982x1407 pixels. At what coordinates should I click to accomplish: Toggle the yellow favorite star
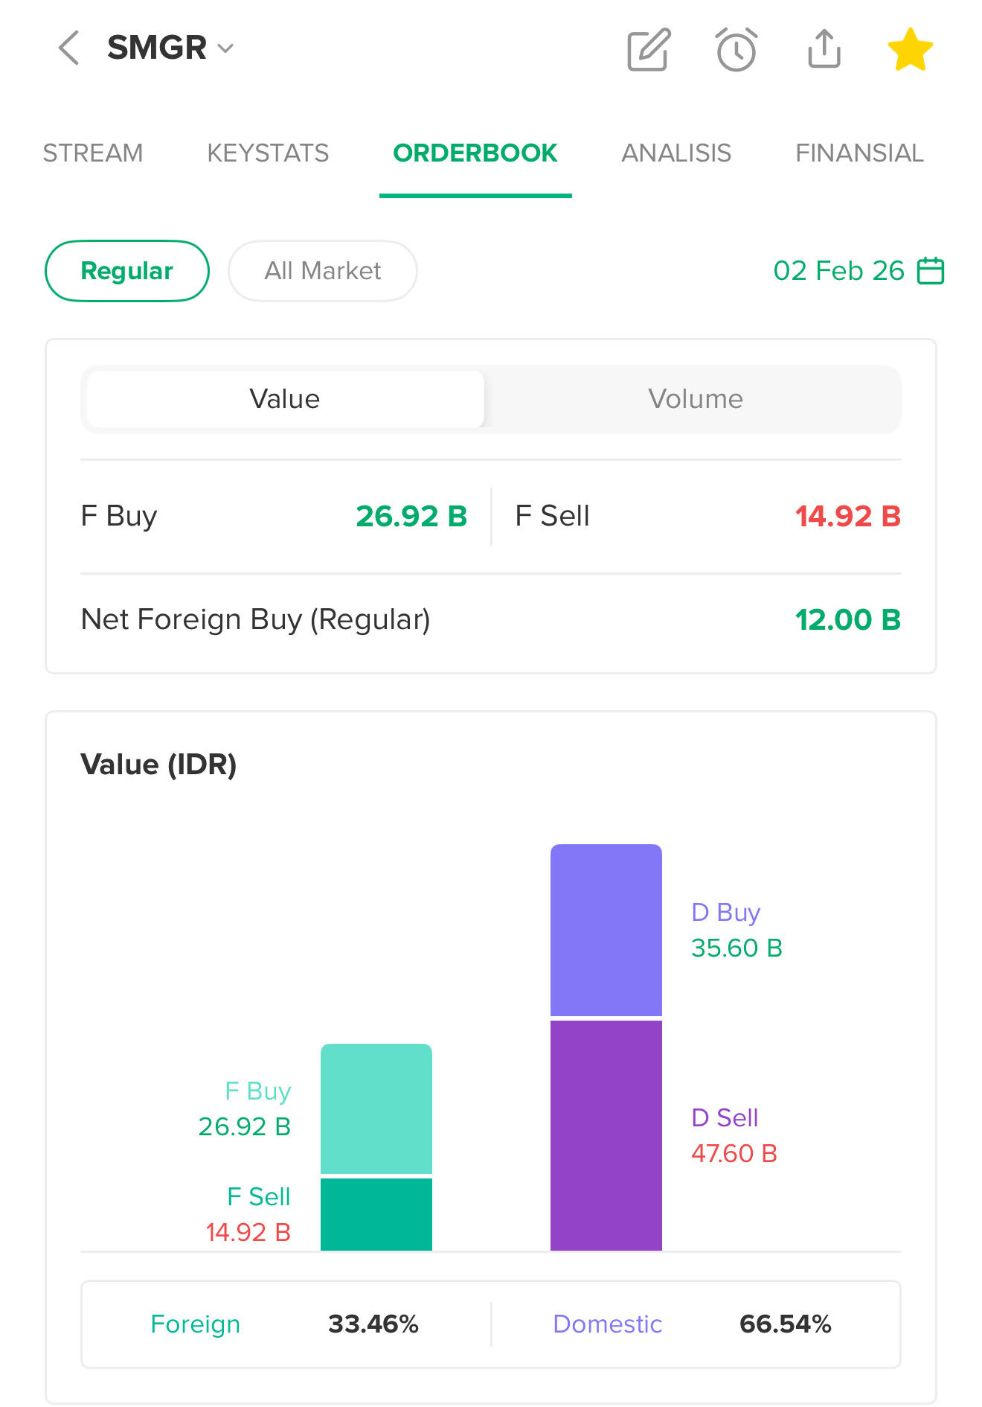tap(910, 50)
